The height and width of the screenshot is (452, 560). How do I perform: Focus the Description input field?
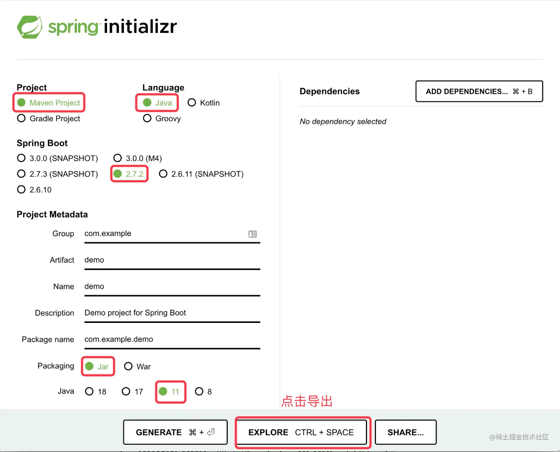pos(172,313)
